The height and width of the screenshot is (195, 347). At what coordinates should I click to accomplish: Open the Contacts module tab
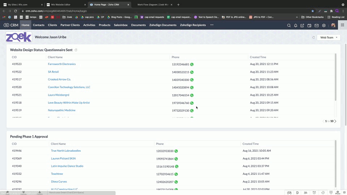39,25
